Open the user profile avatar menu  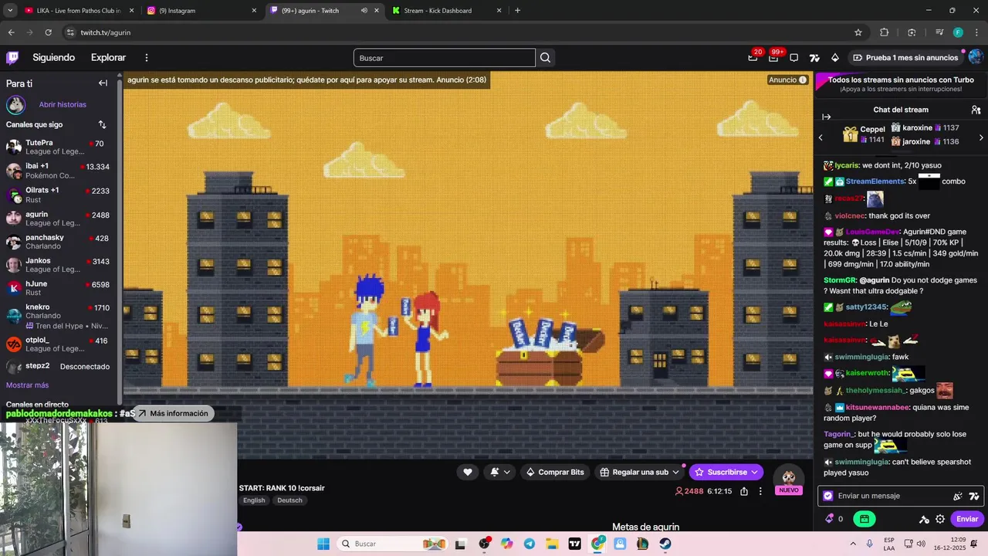pos(976,58)
